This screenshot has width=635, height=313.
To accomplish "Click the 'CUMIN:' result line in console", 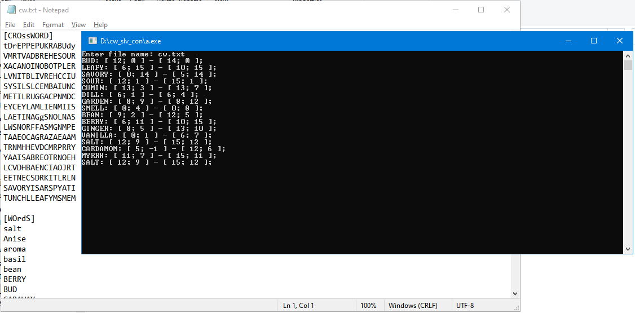I will 146,88.
